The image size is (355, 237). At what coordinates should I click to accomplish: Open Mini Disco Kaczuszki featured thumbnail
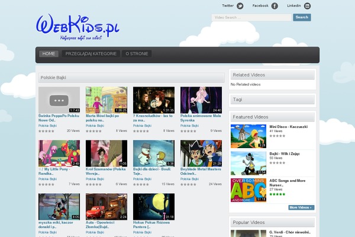248,136
